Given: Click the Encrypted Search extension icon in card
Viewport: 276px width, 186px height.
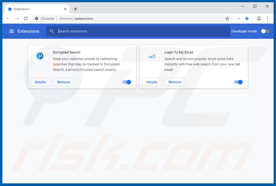Looking at the screenshot, I should pyautogui.click(x=40, y=56).
